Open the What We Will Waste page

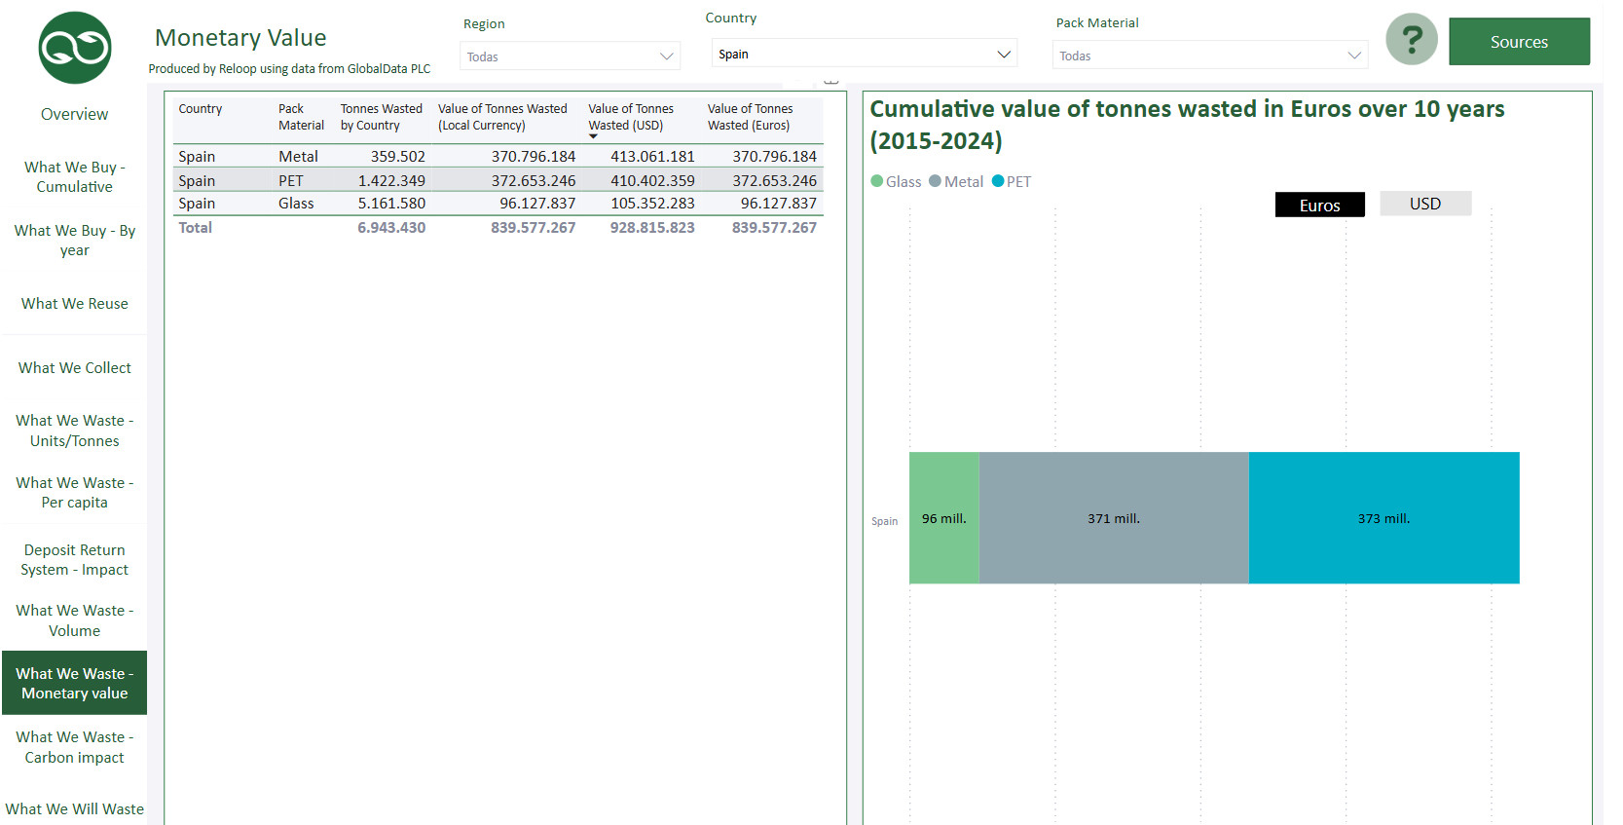tap(75, 809)
